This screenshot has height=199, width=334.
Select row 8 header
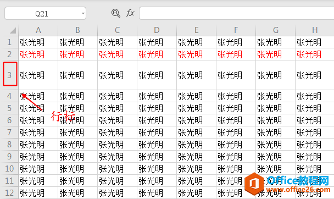(x=9, y=145)
